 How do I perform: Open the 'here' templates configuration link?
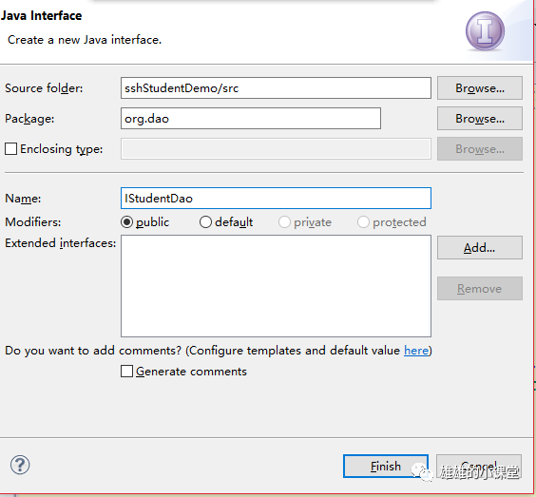pyautogui.click(x=416, y=351)
